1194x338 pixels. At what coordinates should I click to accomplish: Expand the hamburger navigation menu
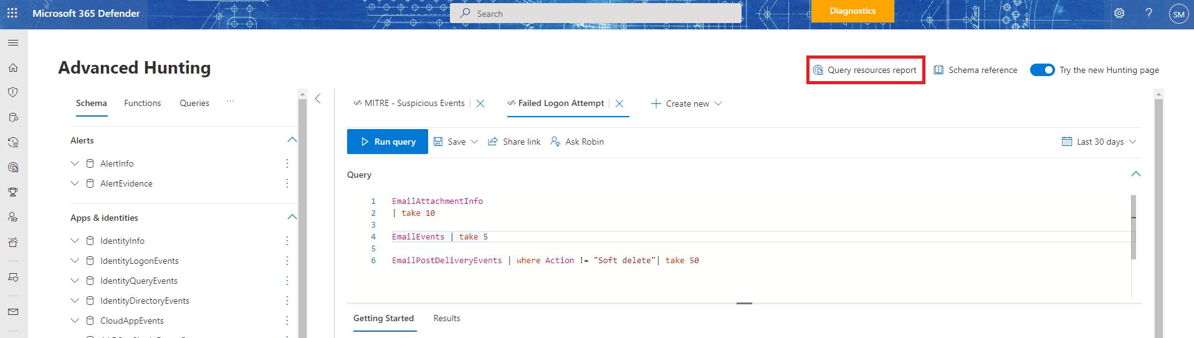(13, 43)
